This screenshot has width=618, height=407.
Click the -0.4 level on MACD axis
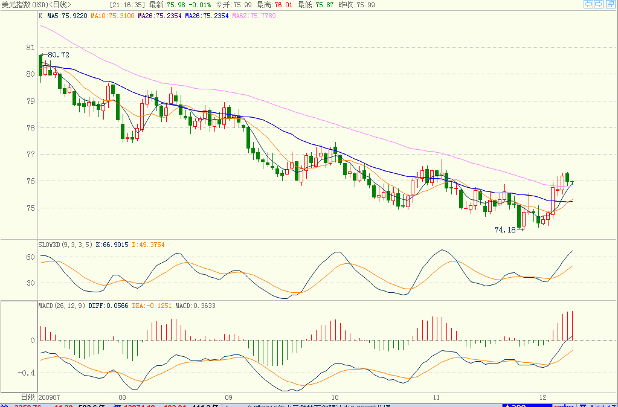point(27,373)
